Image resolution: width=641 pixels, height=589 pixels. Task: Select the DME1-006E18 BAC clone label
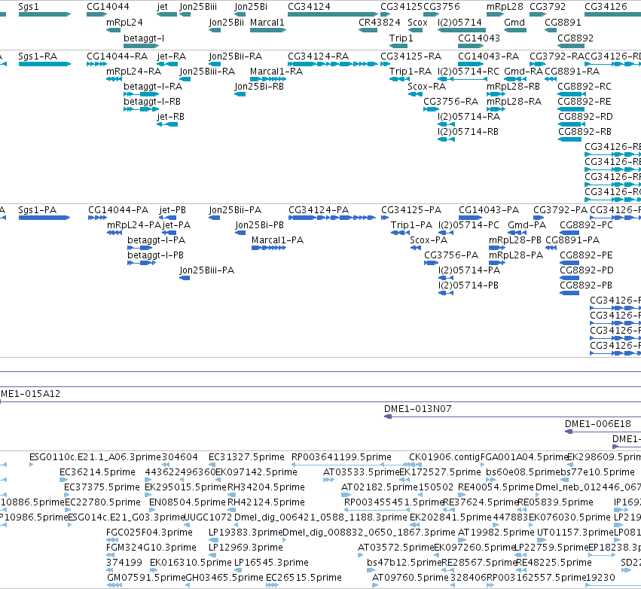[598, 424]
